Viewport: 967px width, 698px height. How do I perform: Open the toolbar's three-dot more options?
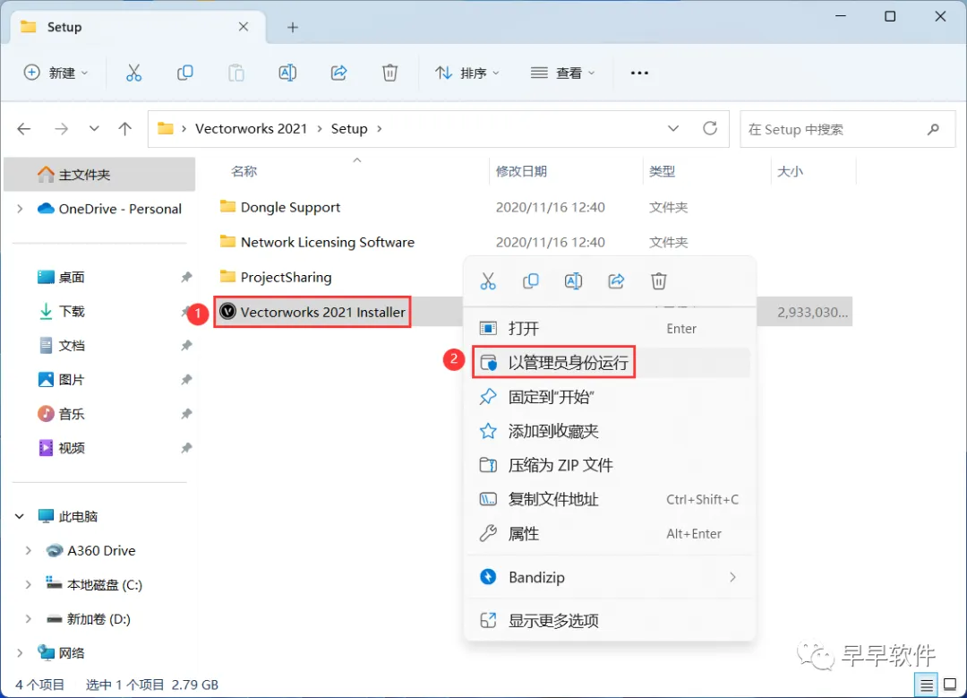click(639, 73)
